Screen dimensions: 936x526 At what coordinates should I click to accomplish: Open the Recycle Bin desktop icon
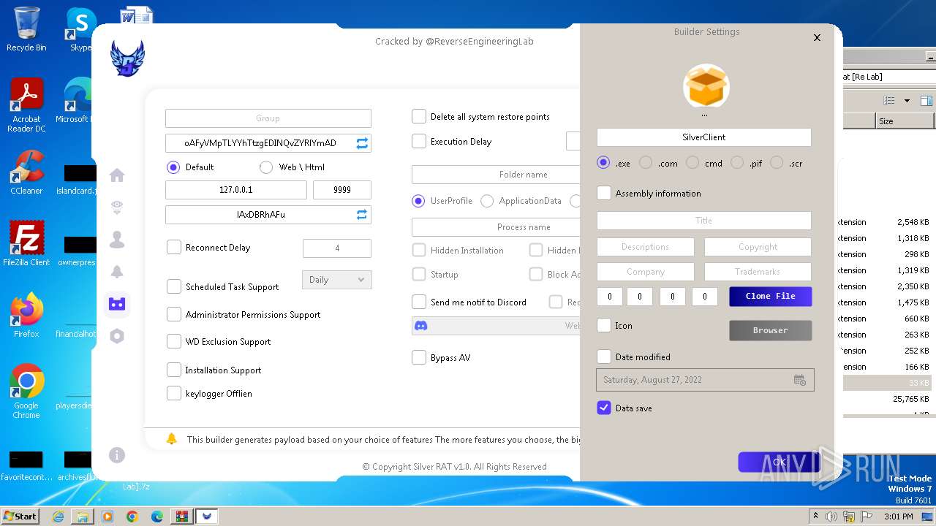(x=26, y=29)
